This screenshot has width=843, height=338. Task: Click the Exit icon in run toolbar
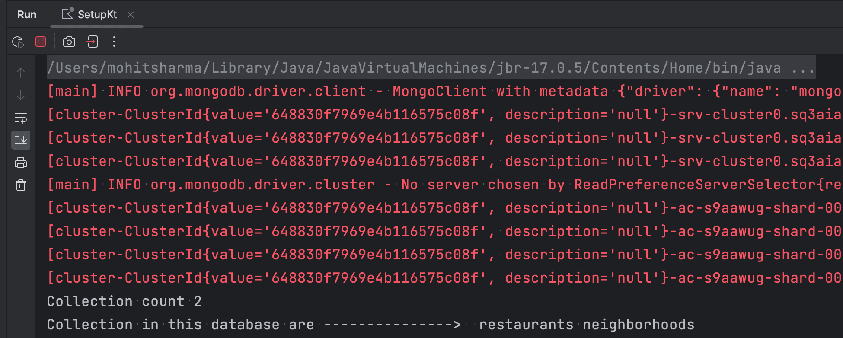tap(93, 41)
